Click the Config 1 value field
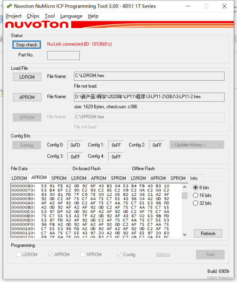The width and height of the screenshot is (237, 282). 116,145
